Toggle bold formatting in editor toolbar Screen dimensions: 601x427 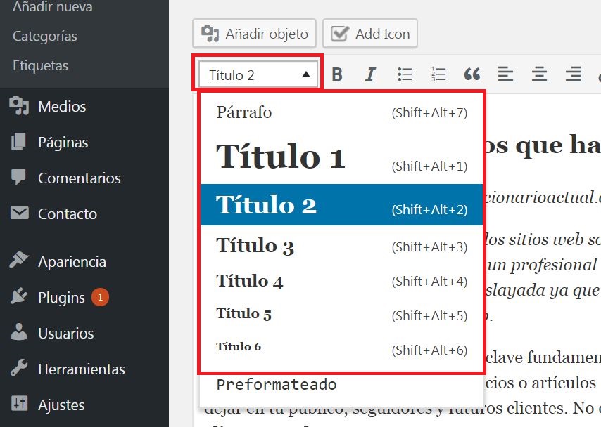coord(337,74)
